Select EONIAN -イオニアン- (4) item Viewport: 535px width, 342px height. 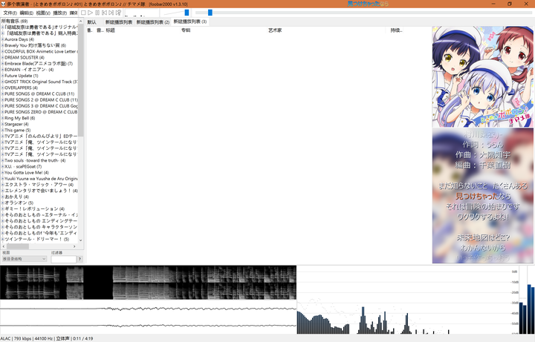coord(29,70)
